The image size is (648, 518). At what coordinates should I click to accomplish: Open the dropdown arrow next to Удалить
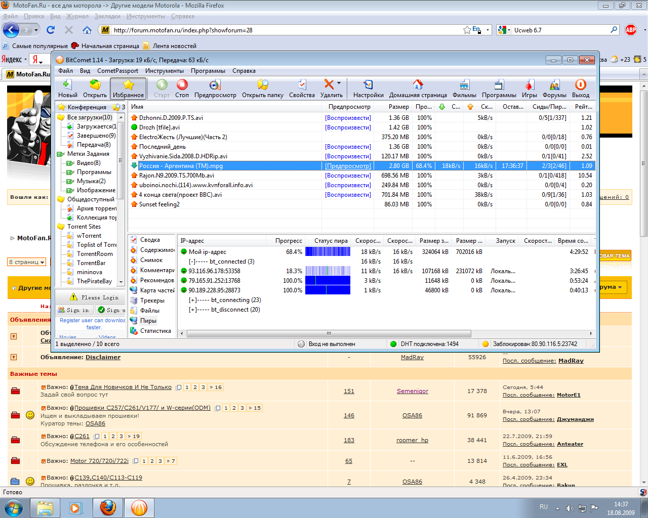coord(339,83)
